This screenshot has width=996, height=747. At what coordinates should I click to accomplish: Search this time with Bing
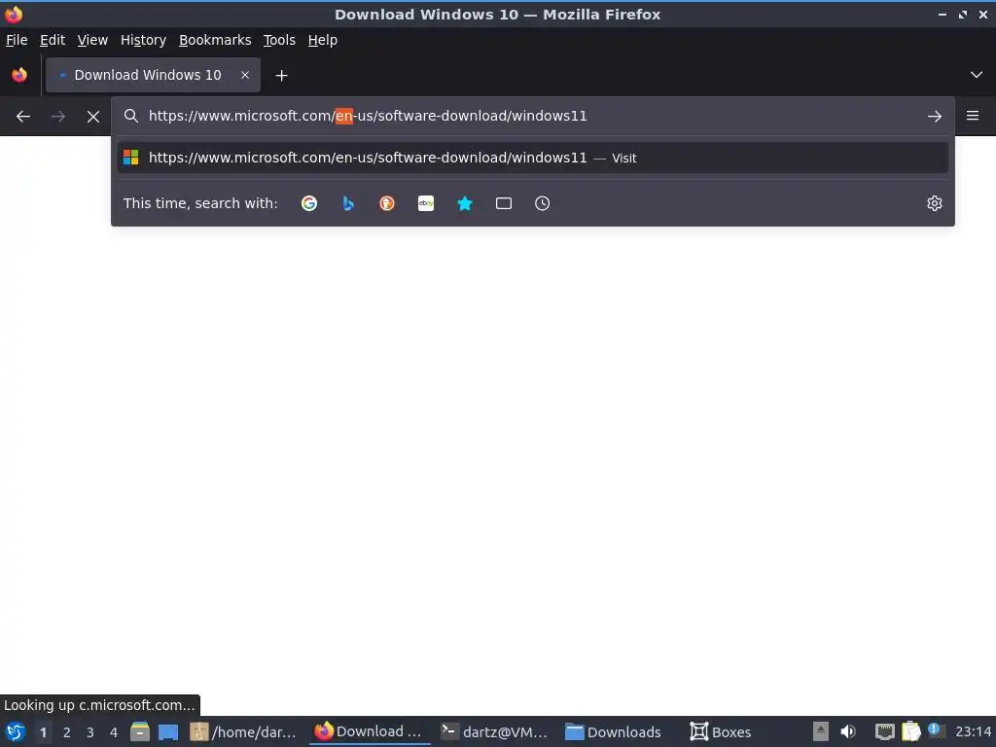[x=348, y=203]
